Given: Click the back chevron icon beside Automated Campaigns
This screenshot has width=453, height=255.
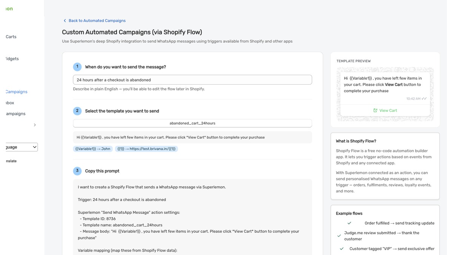Looking at the screenshot, I should (65, 21).
